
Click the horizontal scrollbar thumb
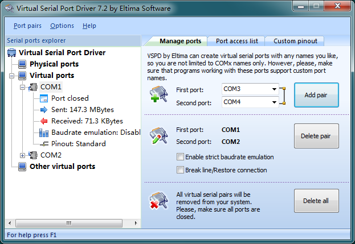(69, 223)
